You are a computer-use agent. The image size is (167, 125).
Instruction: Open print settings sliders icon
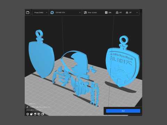point(85,12)
